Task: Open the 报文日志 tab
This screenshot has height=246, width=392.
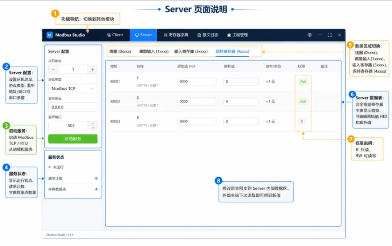Action: point(208,35)
